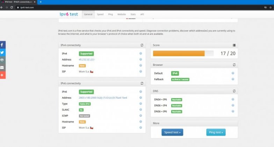Show help for DNS6 + IP6 row
Screen dimensions: 274x147
point(233,111)
